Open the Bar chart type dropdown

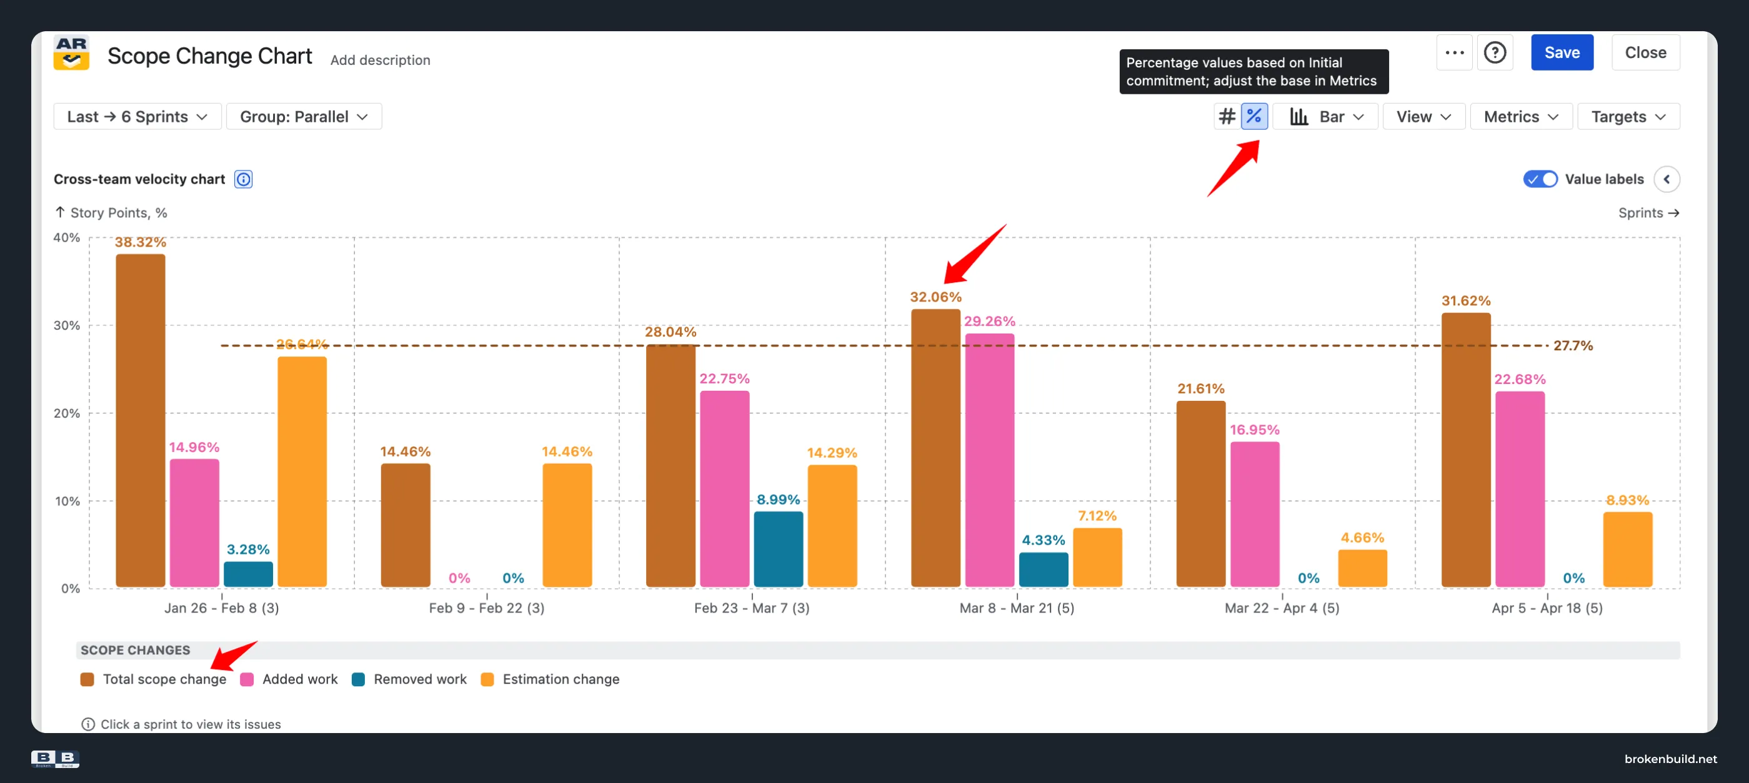[x=1326, y=117]
